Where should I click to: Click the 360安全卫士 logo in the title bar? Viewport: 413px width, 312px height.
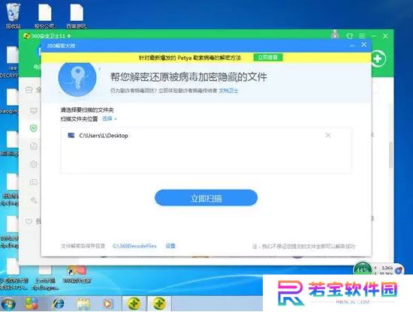tap(26, 36)
